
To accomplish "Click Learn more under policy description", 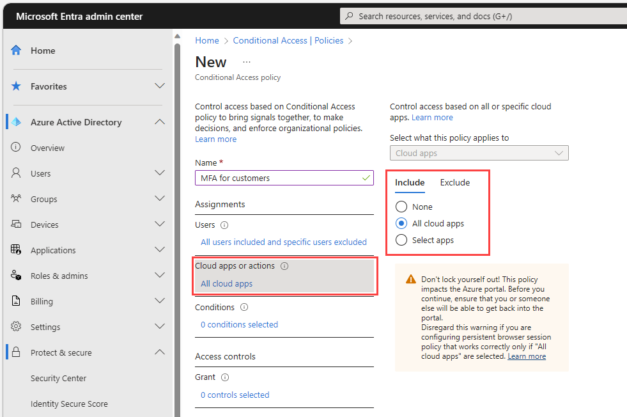I will [215, 139].
